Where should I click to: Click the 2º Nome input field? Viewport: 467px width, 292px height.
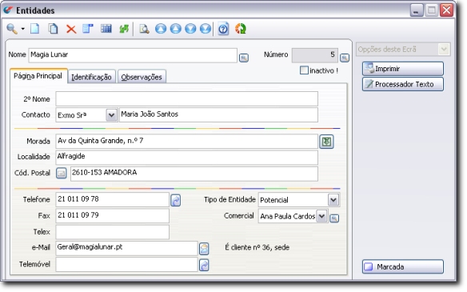pos(187,99)
